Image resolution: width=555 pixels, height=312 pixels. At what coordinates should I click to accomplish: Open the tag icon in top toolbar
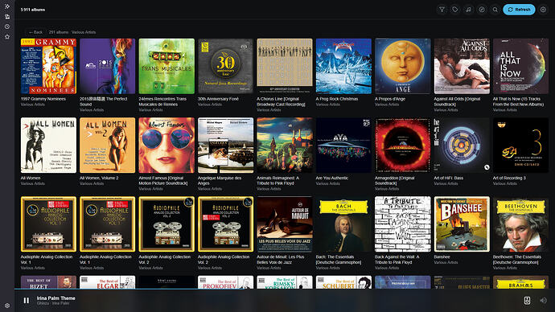(x=455, y=10)
